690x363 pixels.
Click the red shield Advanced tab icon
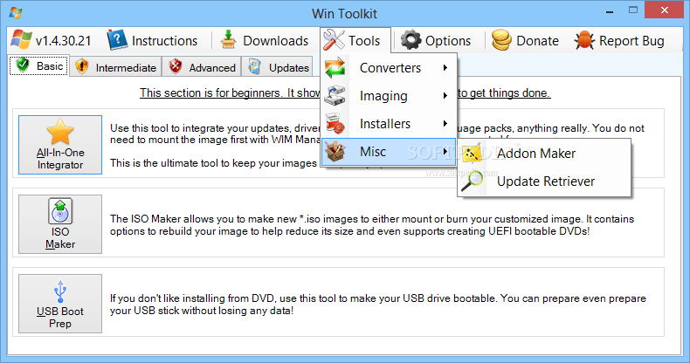point(176,66)
